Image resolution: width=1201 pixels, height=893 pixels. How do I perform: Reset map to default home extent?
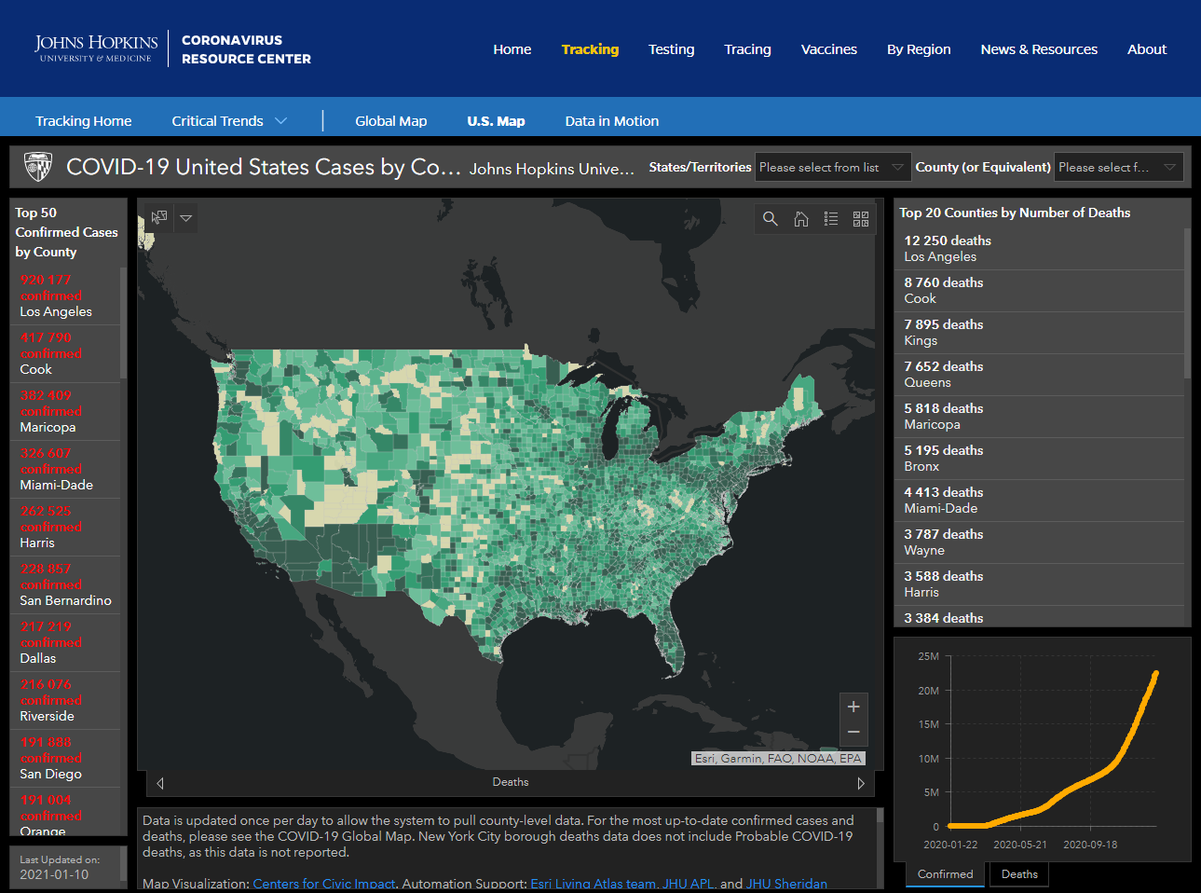pyautogui.click(x=800, y=218)
